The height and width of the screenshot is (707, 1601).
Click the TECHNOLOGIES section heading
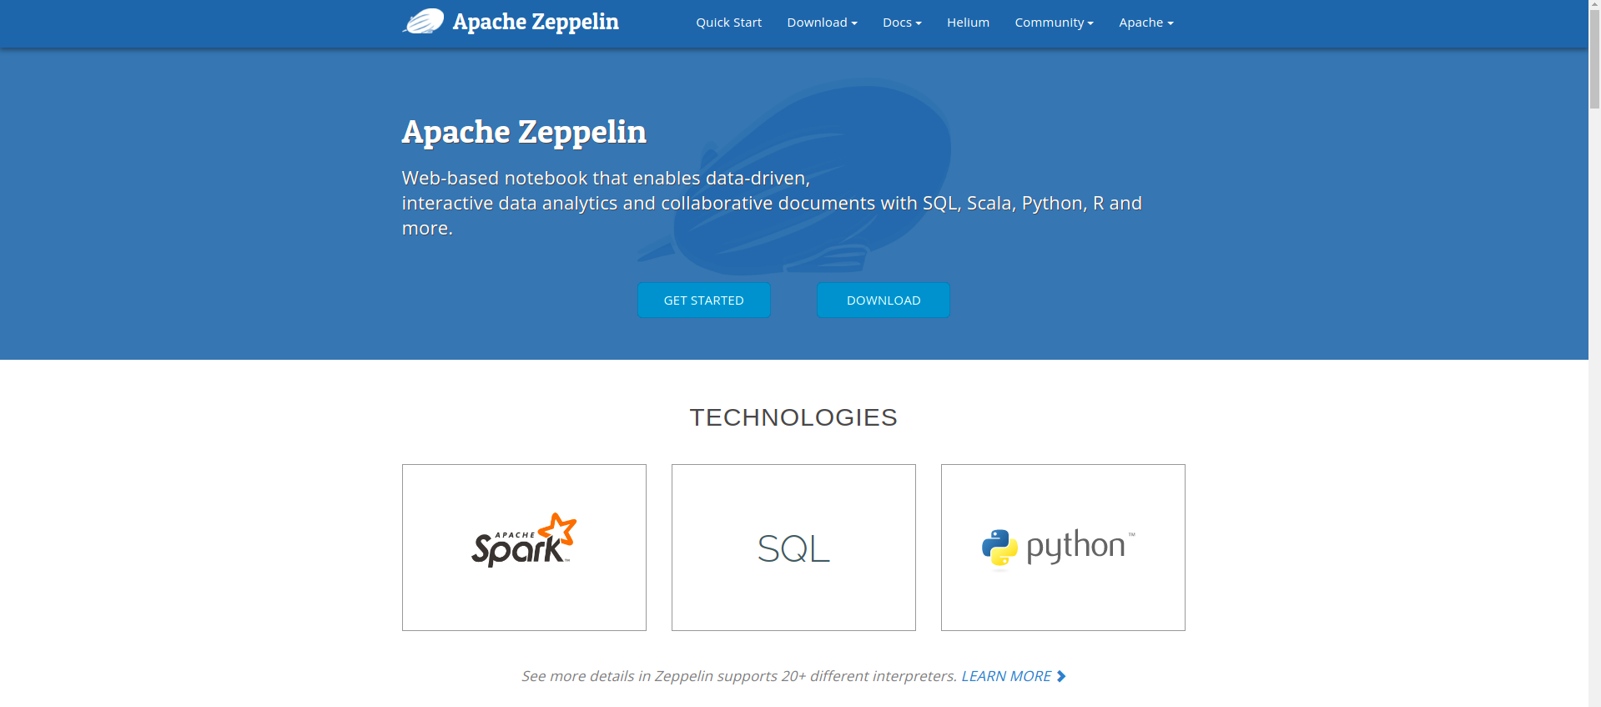click(x=793, y=417)
